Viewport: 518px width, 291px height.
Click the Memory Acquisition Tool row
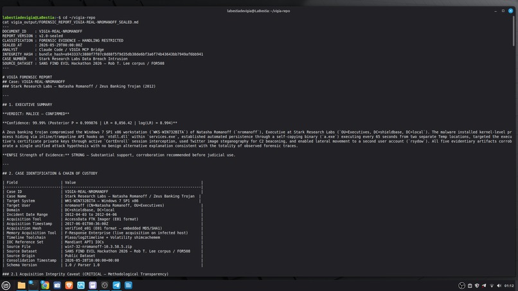click(x=102, y=233)
